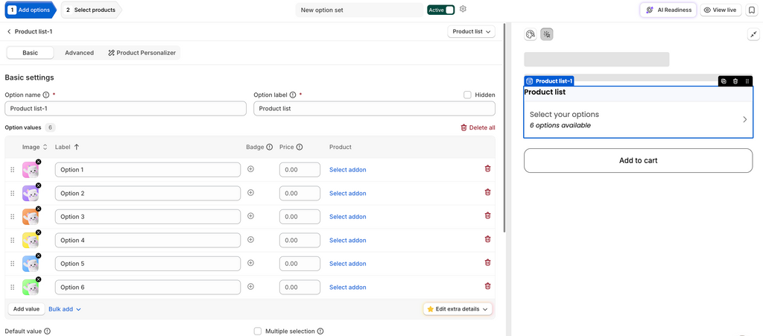Delete the Option 2 row

tap(487, 192)
